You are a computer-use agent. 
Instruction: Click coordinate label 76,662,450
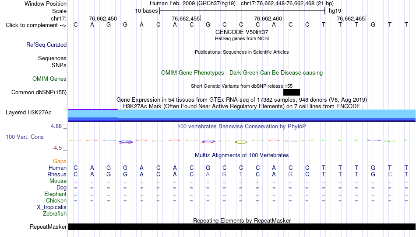tap(103, 18)
